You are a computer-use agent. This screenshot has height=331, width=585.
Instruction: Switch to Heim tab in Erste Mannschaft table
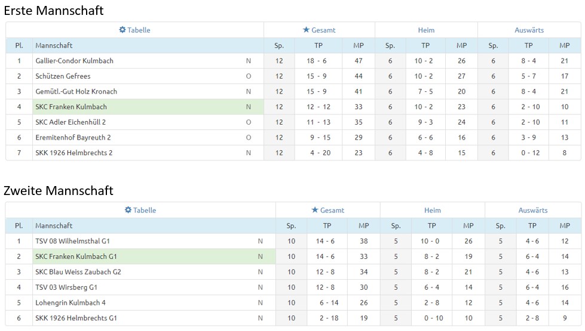pyautogui.click(x=426, y=30)
